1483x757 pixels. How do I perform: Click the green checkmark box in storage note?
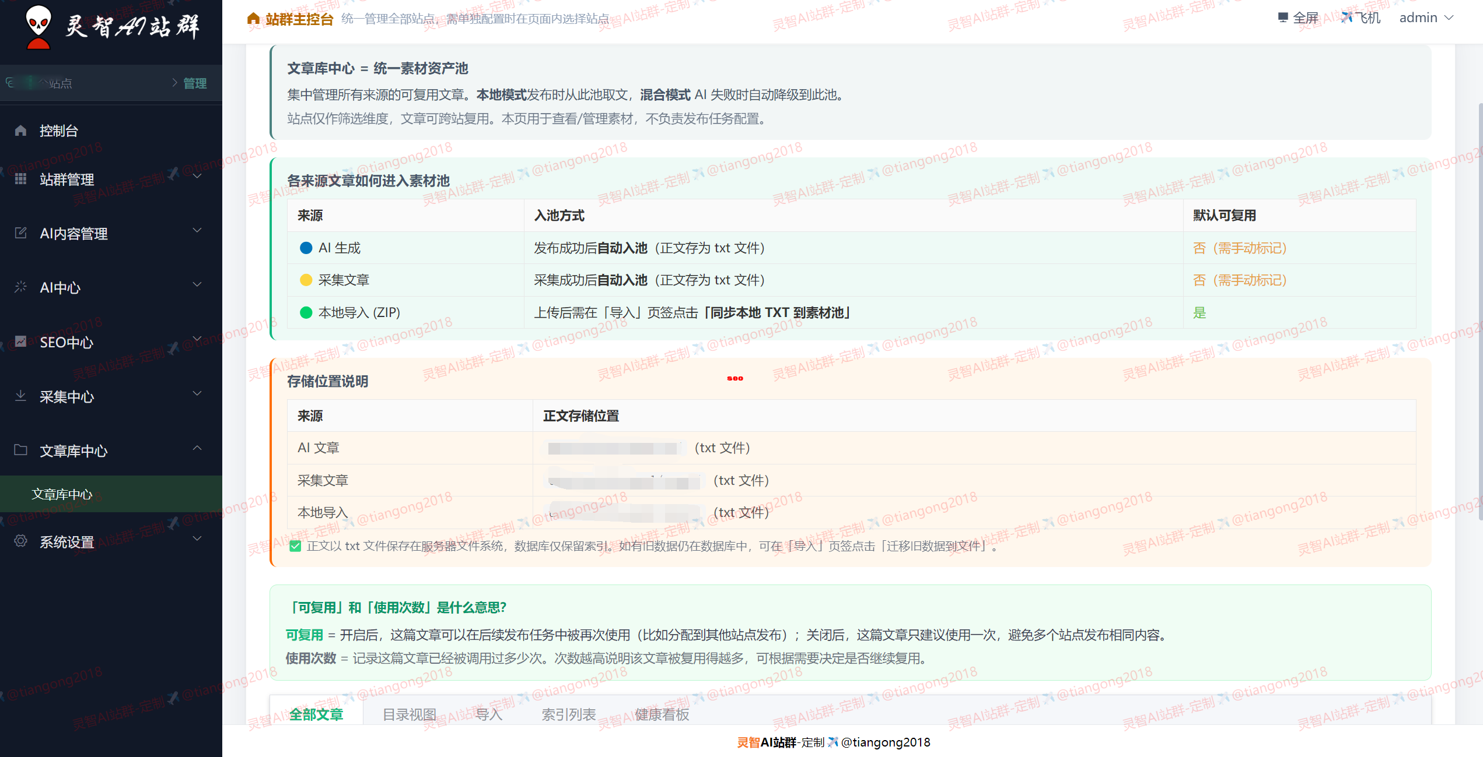[295, 546]
